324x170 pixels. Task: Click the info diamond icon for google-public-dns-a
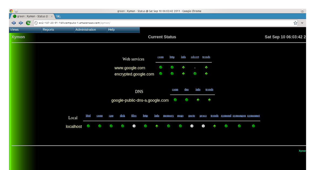198,100
